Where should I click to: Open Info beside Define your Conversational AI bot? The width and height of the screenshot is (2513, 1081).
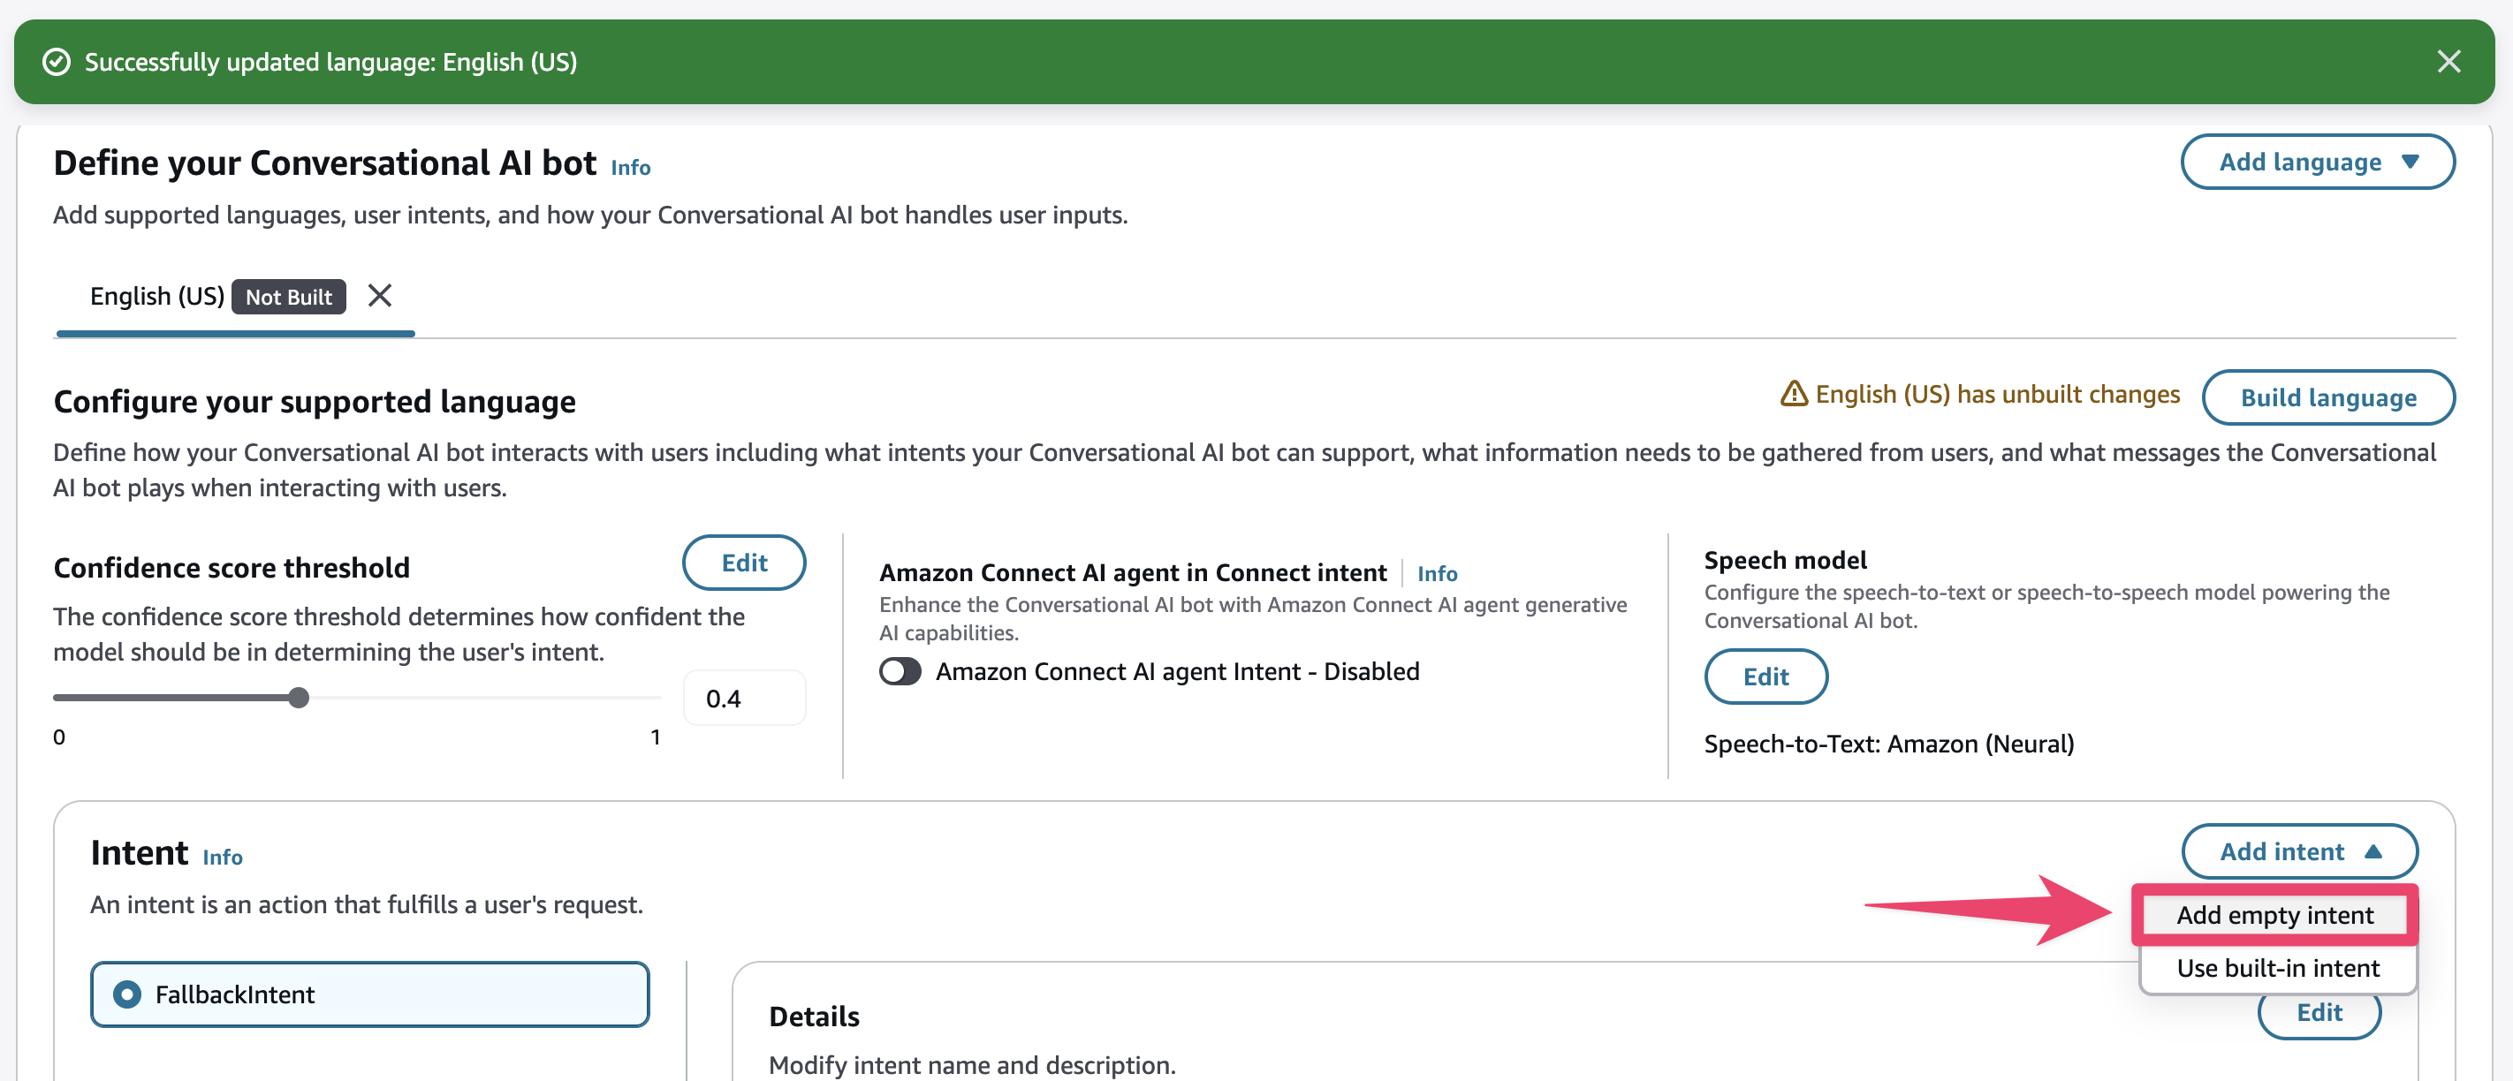[630, 167]
